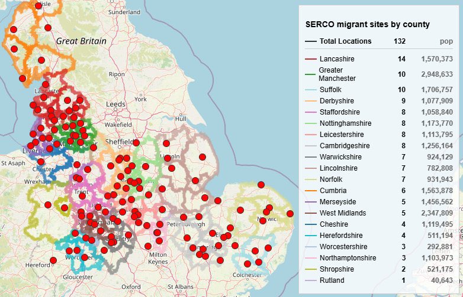This screenshot has height=297, width=463.
Task: Click the red site marker near Hereford
Action: [53, 260]
